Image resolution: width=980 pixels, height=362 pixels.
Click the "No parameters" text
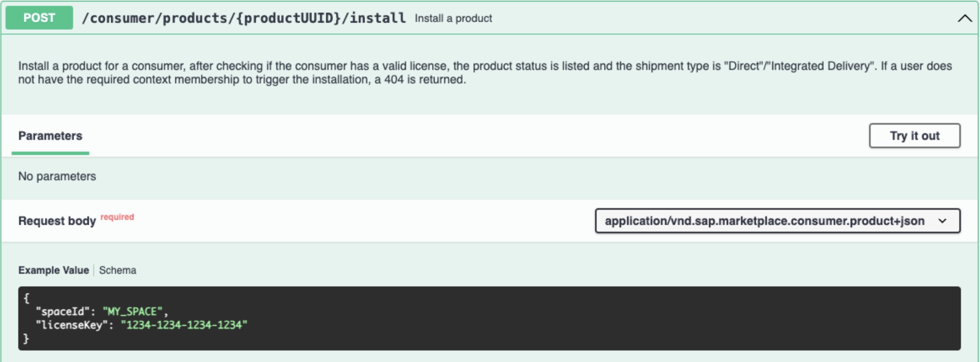pos(57,176)
